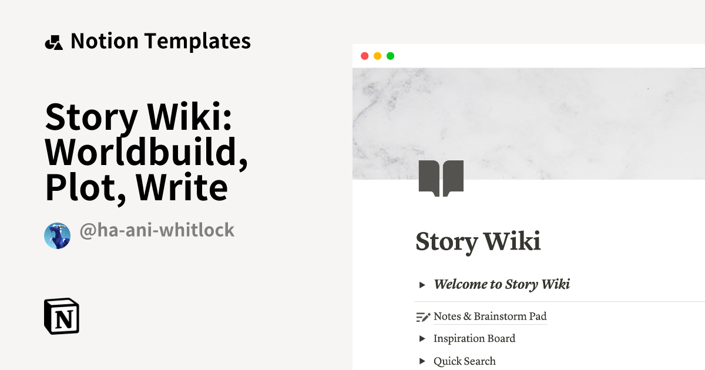Image resolution: width=705 pixels, height=370 pixels.
Task: Expand the Quick Search toggle arrow
Action: coord(422,362)
